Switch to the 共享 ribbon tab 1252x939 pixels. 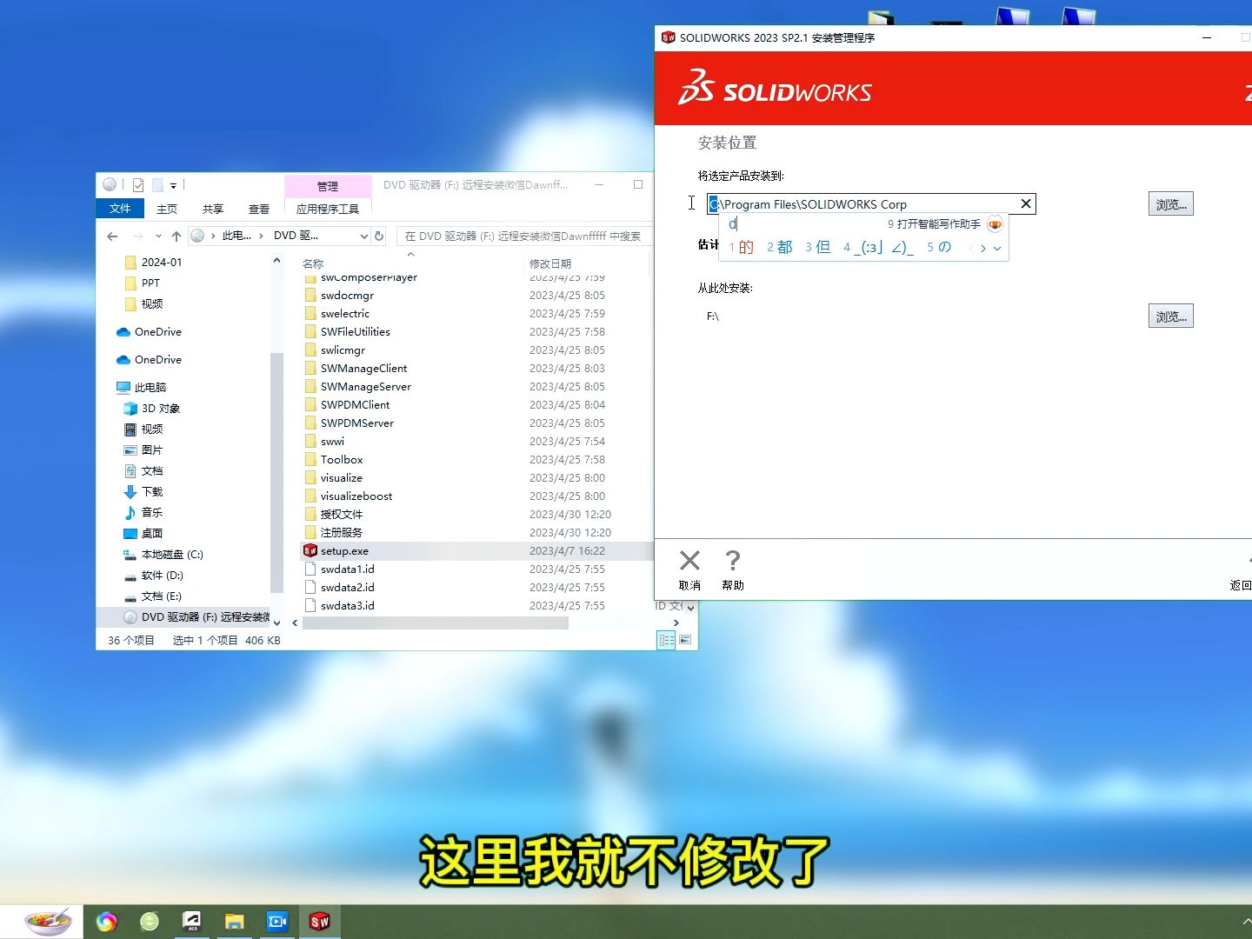[213, 209]
